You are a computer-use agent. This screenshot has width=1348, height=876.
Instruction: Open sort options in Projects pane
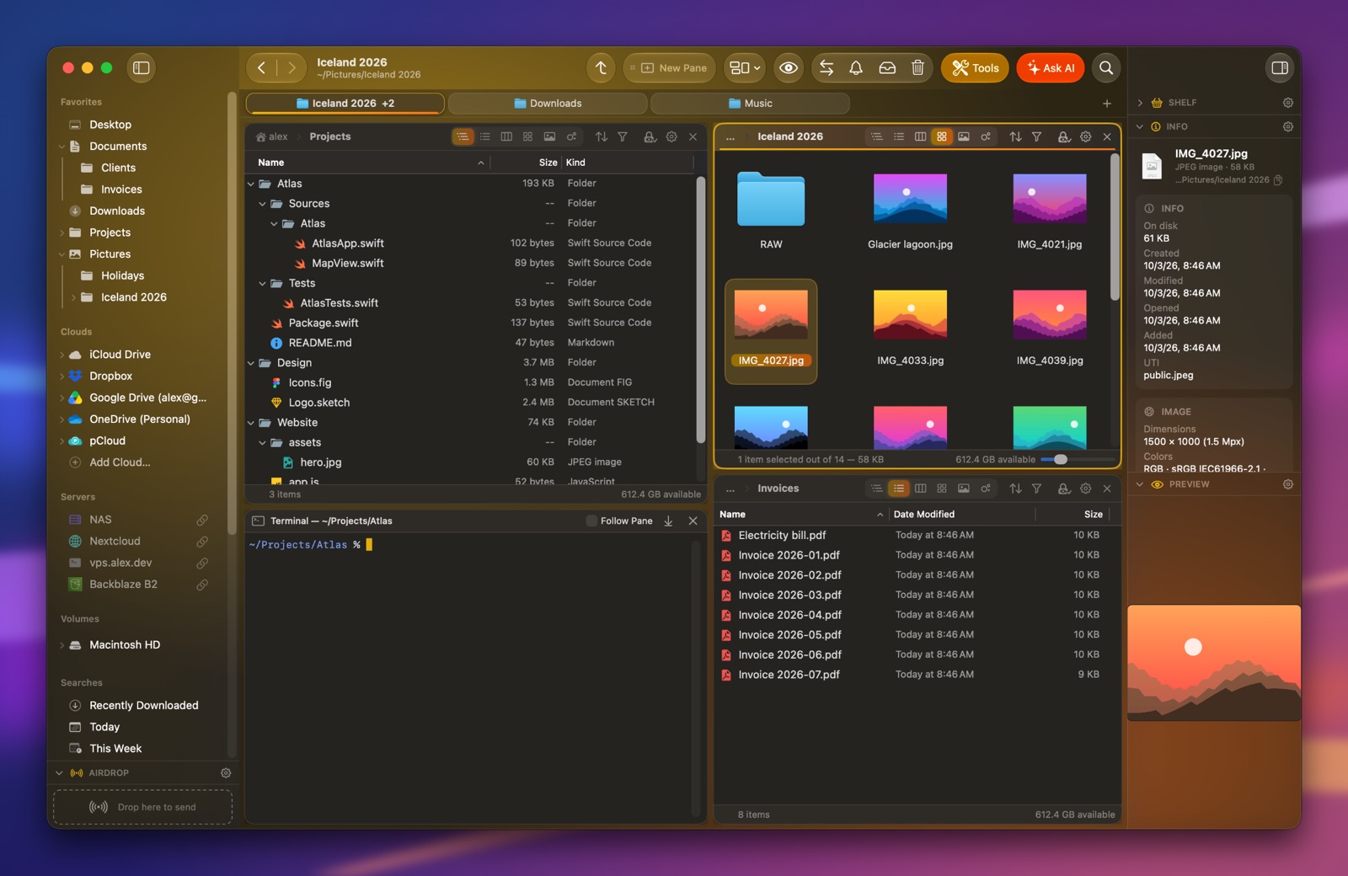(x=602, y=136)
